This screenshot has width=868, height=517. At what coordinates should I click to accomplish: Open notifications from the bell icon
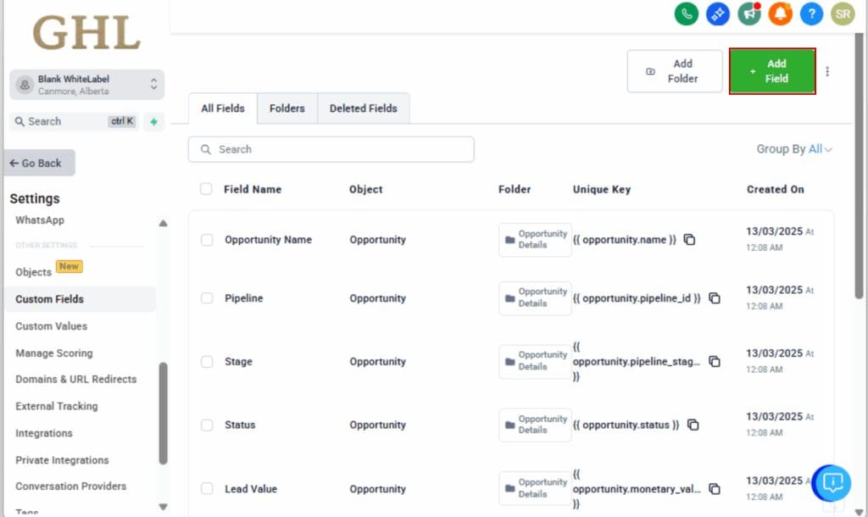(780, 14)
